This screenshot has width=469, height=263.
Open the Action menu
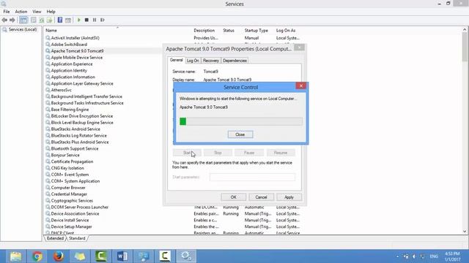coord(21,12)
